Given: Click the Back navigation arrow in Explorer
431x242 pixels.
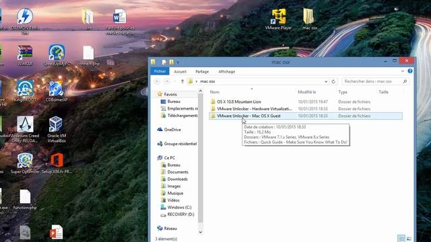Looking at the screenshot, I should click(x=157, y=81).
